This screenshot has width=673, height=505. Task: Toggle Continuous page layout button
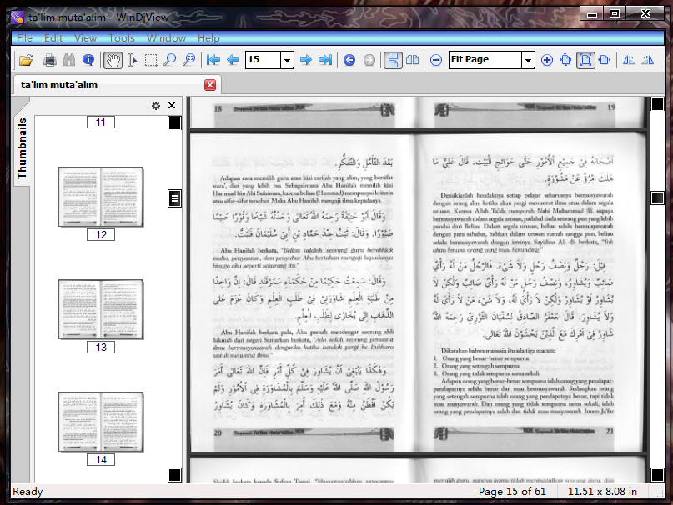(x=393, y=60)
